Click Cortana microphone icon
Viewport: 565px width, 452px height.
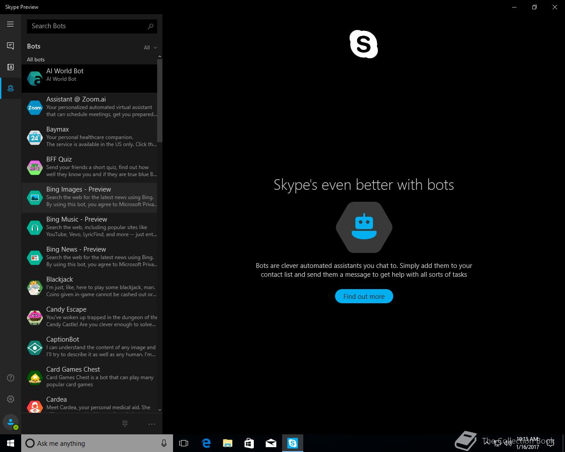[164, 443]
